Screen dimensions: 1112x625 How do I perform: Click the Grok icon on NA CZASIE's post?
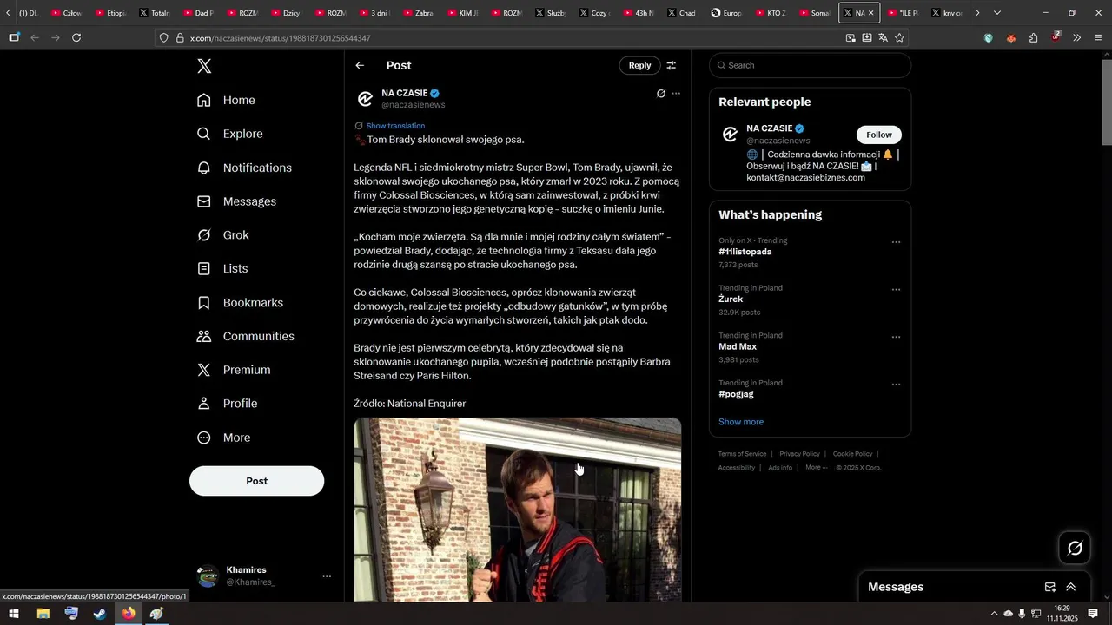661,93
